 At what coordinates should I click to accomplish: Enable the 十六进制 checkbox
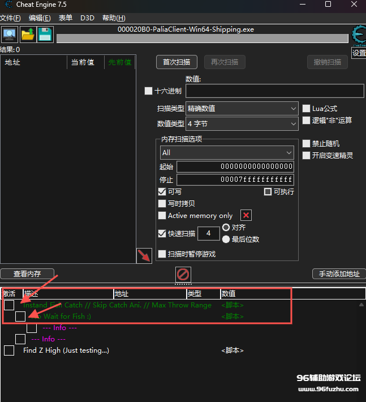[149, 91]
